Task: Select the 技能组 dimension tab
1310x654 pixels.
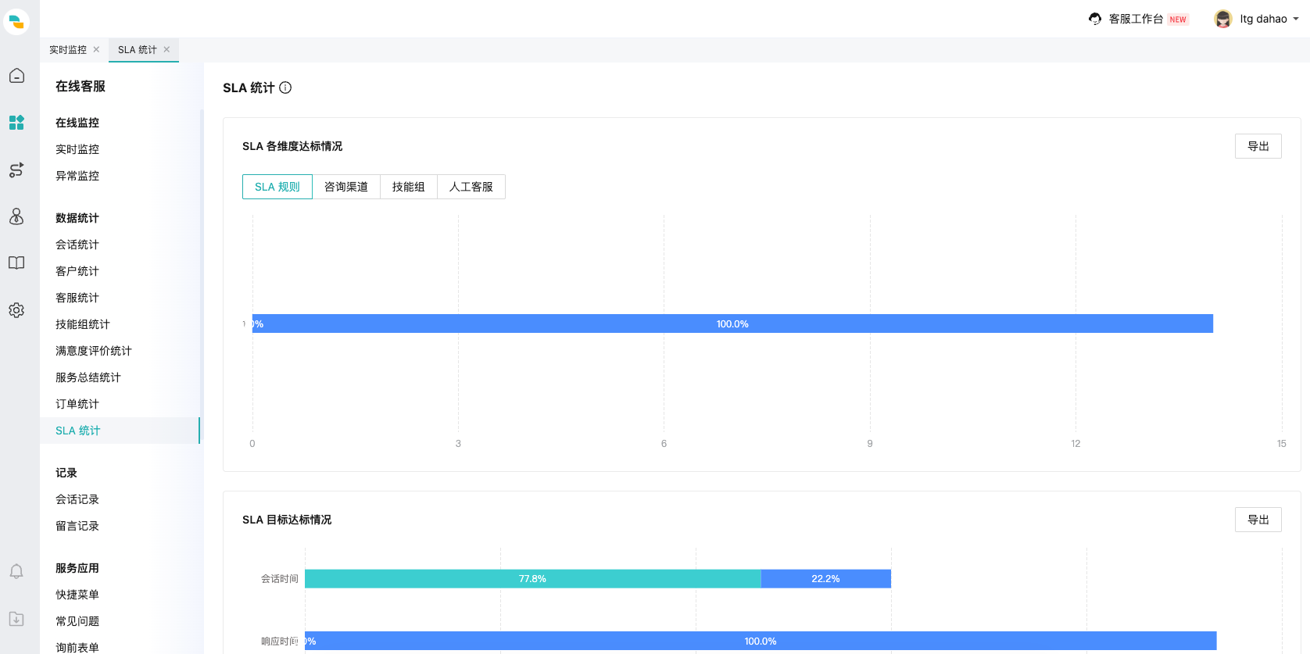Action: pos(408,187)
